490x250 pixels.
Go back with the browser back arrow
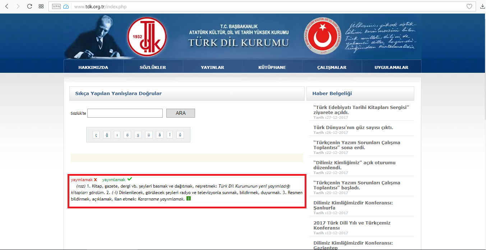[7, 6]
